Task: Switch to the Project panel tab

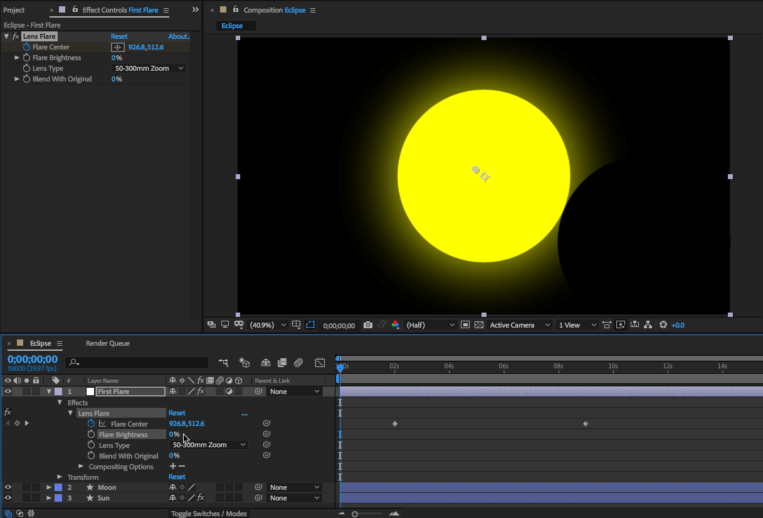Action: point(14,10)
